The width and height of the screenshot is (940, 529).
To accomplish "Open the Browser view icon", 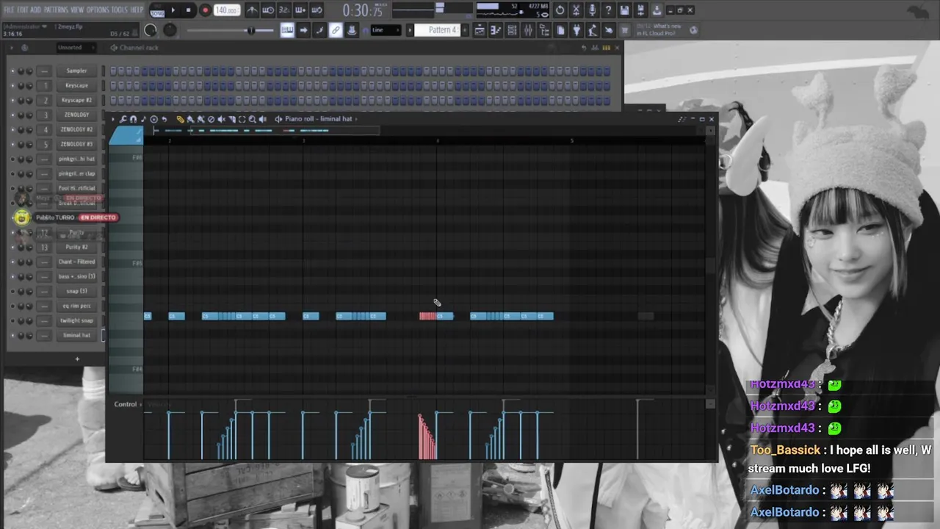I will (544, 30).
